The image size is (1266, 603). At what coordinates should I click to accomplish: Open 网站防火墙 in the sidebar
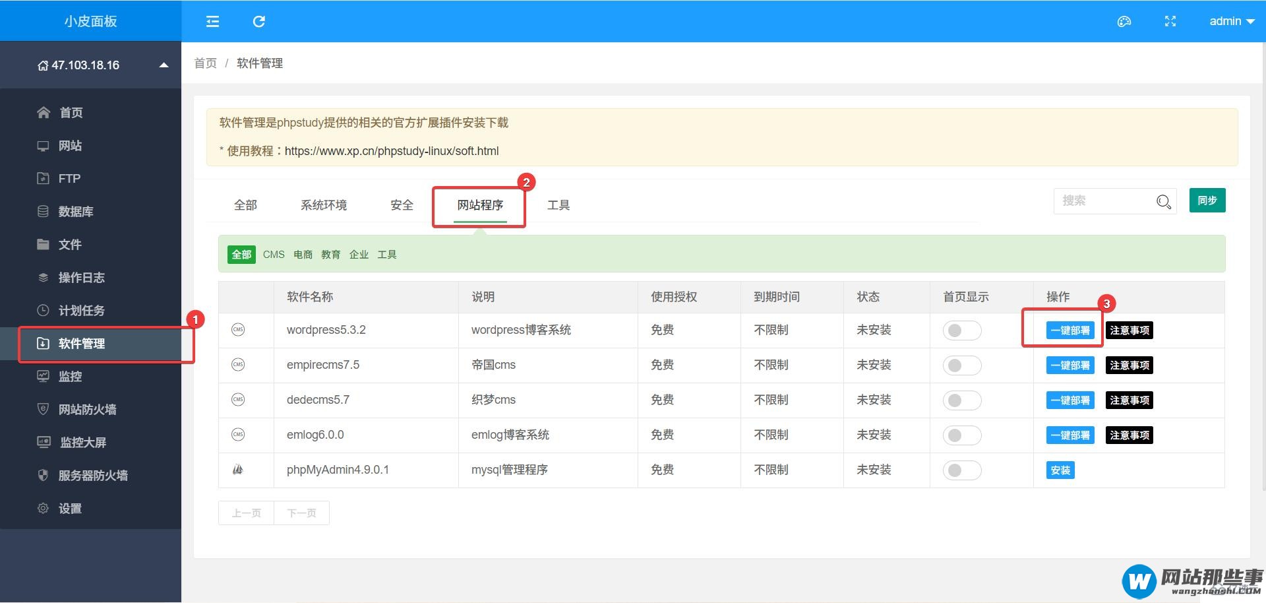click(90, 410)
